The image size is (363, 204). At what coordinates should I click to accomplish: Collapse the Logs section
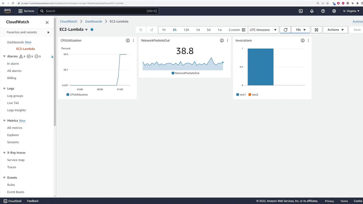[4, 89]
